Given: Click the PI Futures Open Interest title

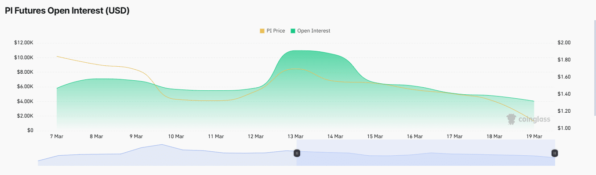Looking at the screenshot, I should coord(67,11).
